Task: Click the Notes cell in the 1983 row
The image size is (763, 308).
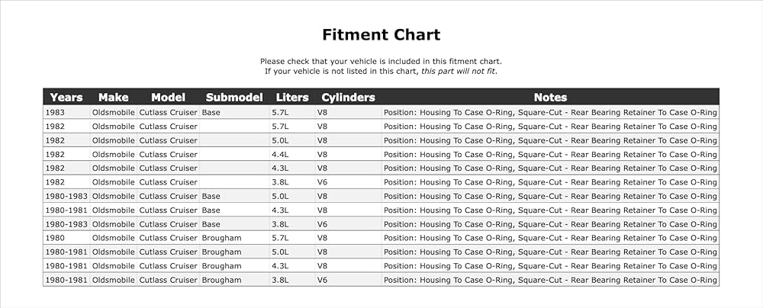Action: 550,112
